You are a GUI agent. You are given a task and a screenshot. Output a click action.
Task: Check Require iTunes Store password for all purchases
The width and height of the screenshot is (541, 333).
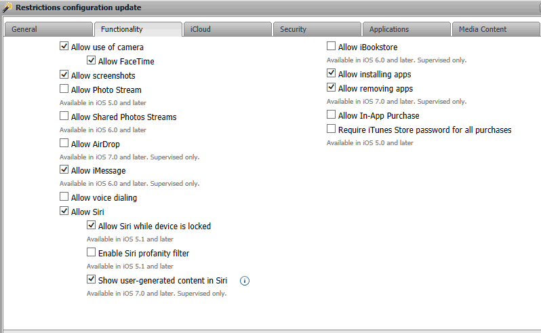coord(332,129)
